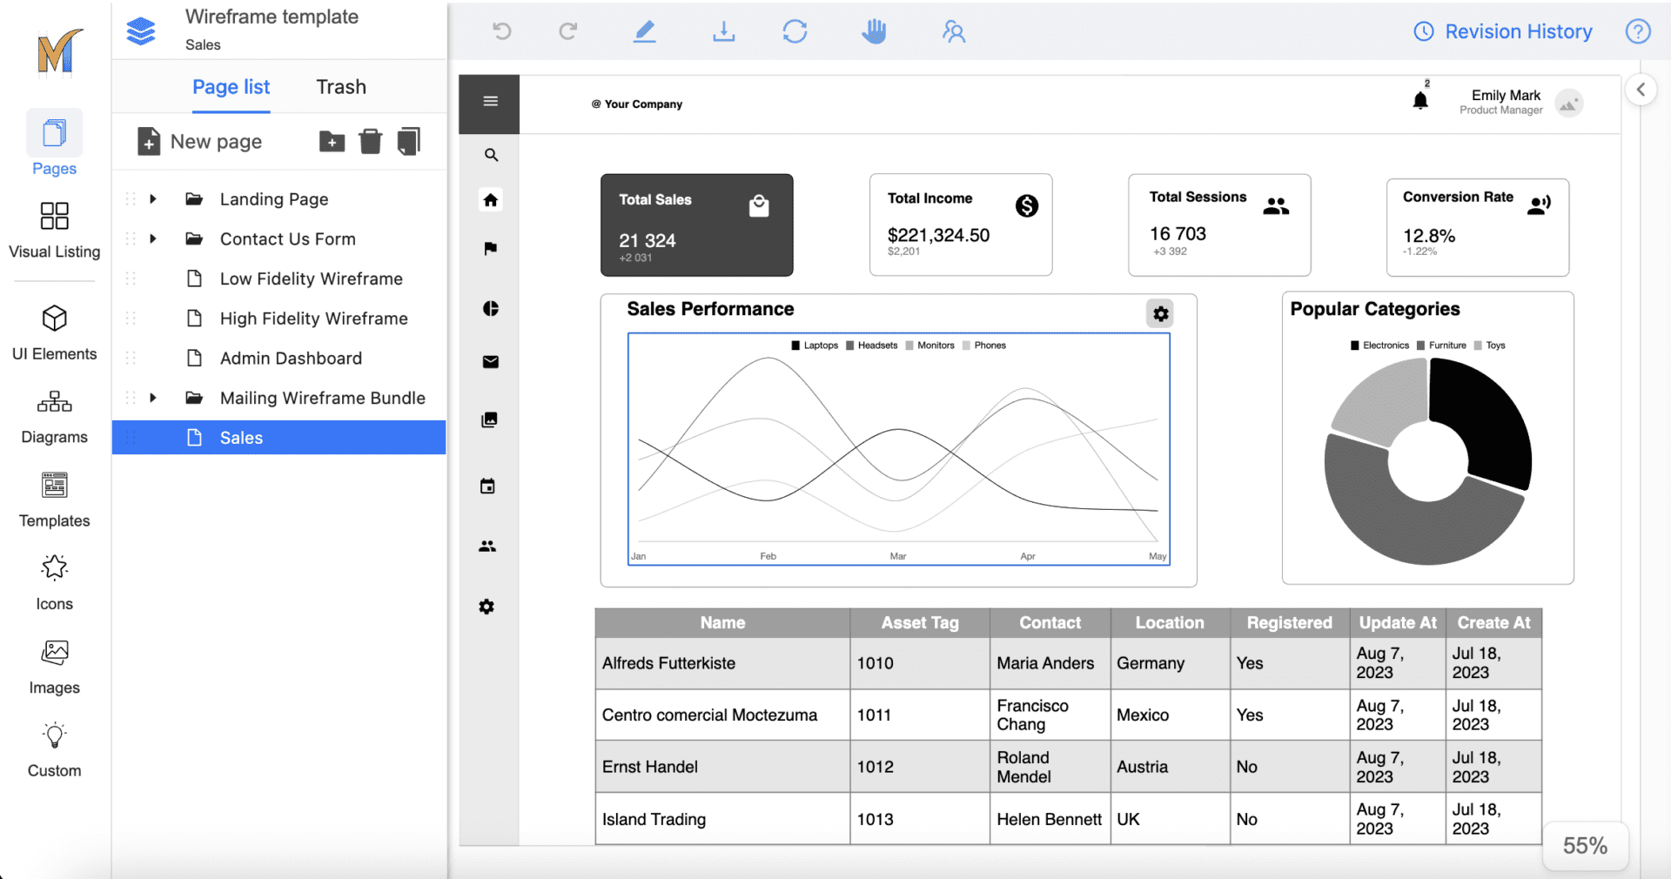Switch to the Trash tab
Screen dimensions: 1671x879
340,86
